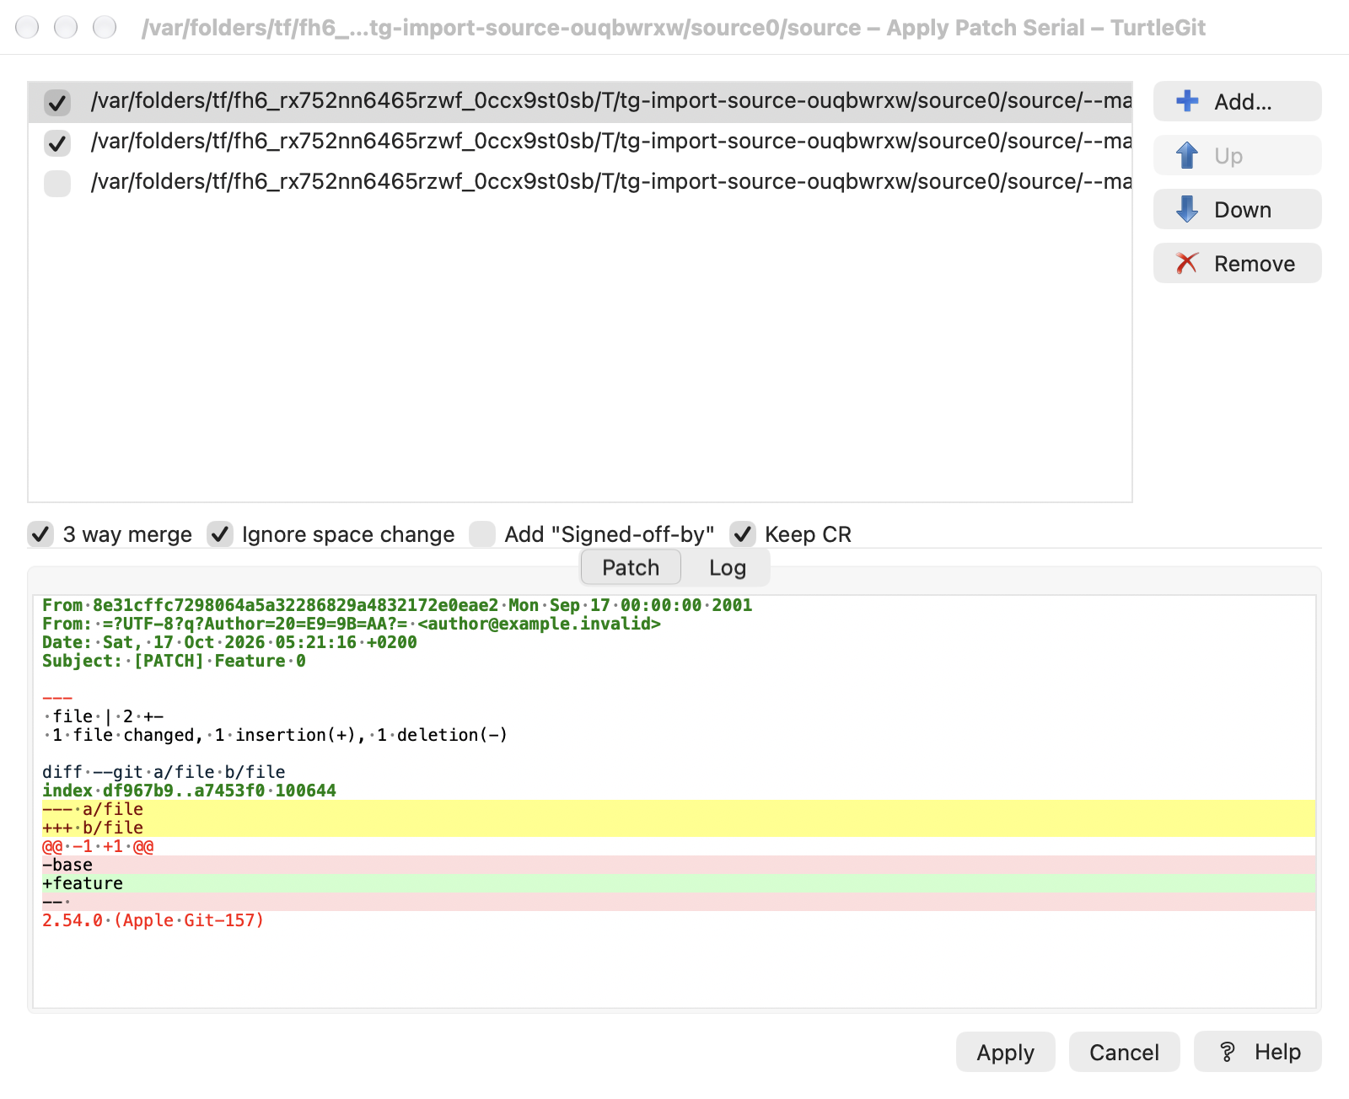The width and height of the screenshot is (1349, 1099).
Task: Uncheck the first patch file checkbox
Action: click(x=57, y=103)
